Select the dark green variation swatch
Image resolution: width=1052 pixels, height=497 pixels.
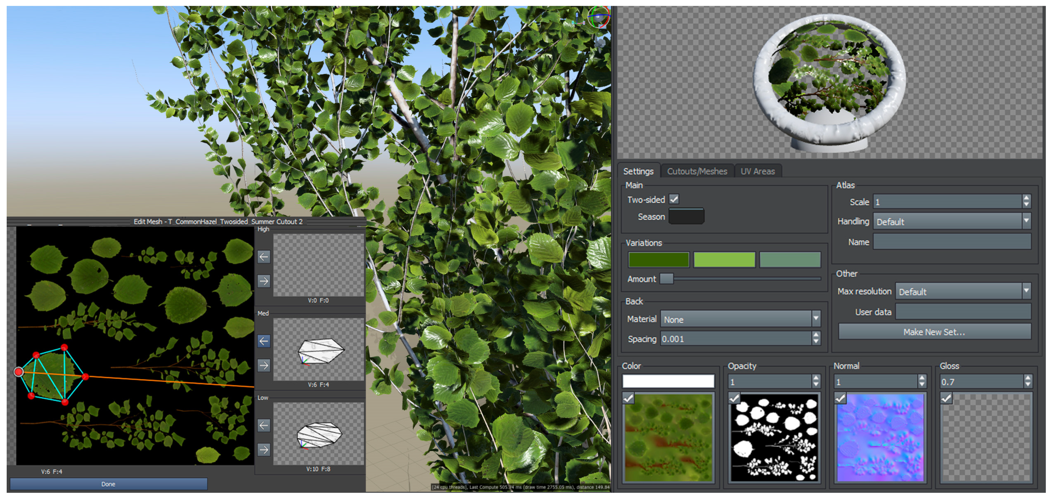(x=659, y=260)
